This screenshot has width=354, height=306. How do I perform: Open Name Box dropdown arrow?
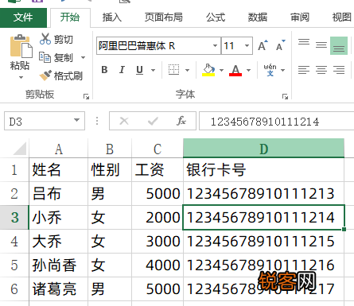point(76,120)
